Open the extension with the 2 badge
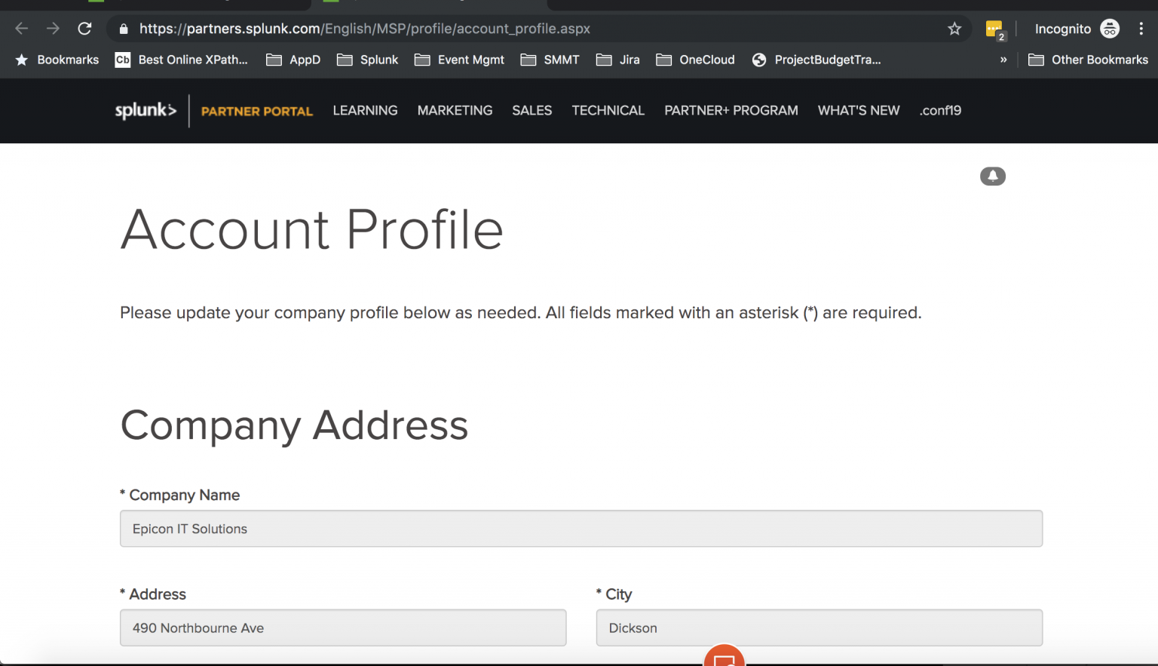The width and height of the screenshot is (1158, 666). click(x=994, y=28)
